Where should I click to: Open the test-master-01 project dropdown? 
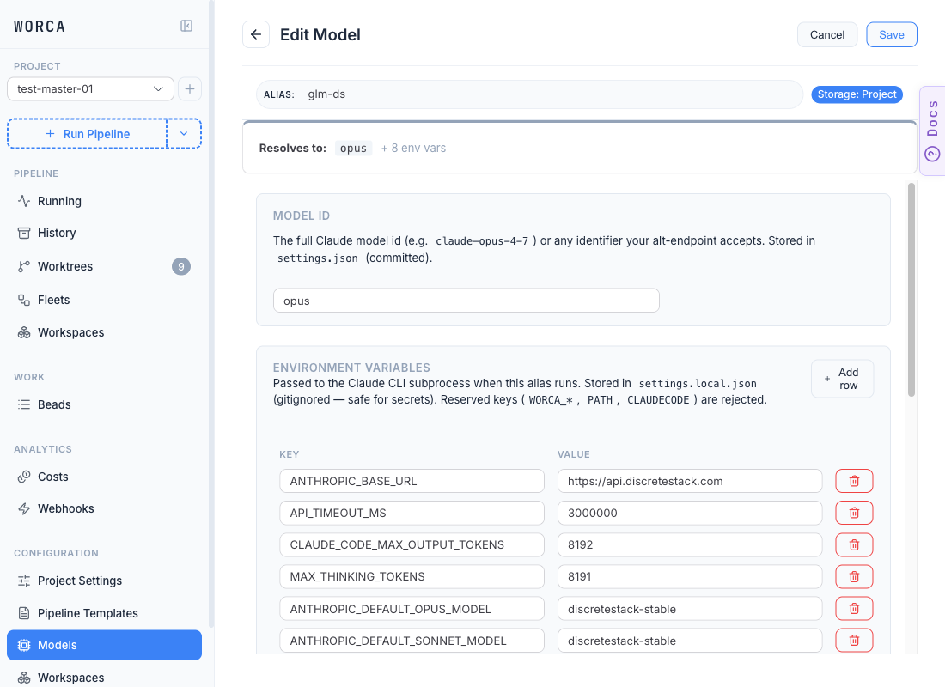click(90, 89)
